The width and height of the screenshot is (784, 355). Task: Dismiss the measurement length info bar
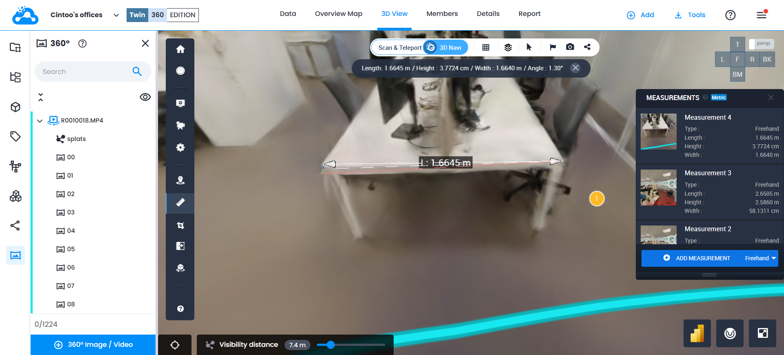(x=575, y=68)
